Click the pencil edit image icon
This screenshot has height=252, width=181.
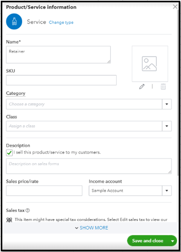click(142, 87)
